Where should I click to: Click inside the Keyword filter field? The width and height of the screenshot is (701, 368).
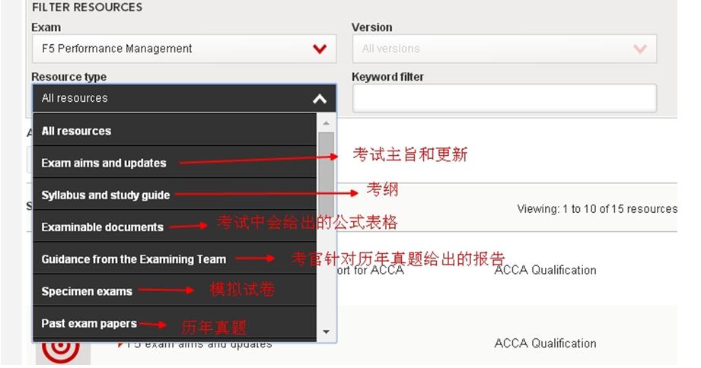tap(505, 98)
